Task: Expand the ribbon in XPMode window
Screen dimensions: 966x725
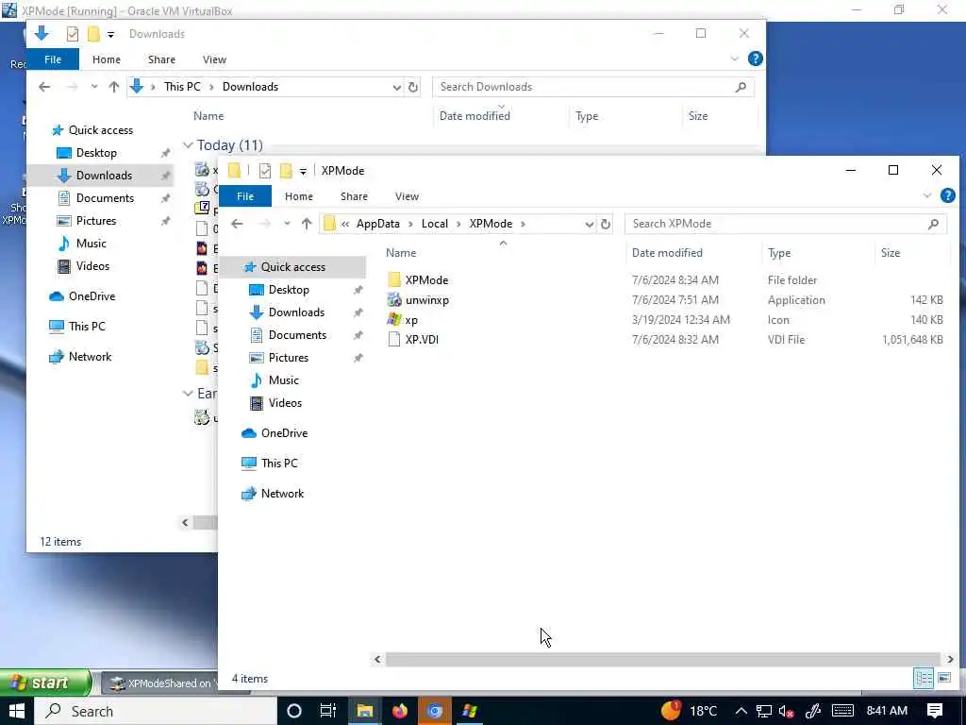Action: tap(927, 196)
